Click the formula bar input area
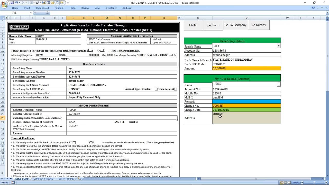The image size is (329, 185). point(188,13)
